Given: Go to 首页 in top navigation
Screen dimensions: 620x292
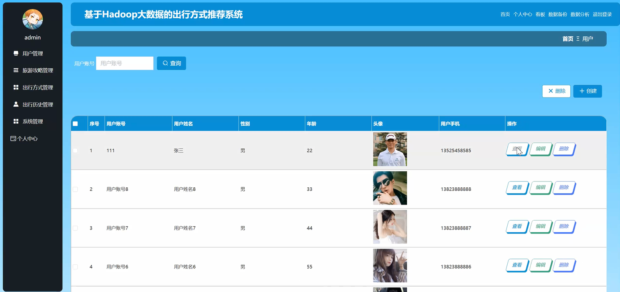Looking at the screenshot, I should coord(505,14).
